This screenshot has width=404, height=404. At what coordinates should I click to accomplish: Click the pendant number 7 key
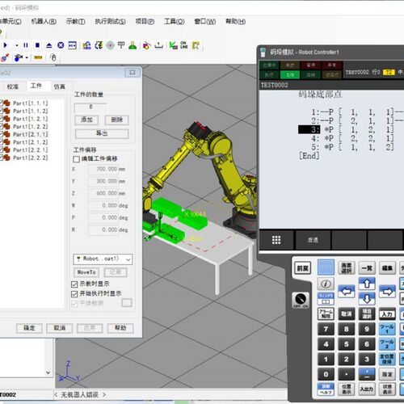tap(326, 329)
